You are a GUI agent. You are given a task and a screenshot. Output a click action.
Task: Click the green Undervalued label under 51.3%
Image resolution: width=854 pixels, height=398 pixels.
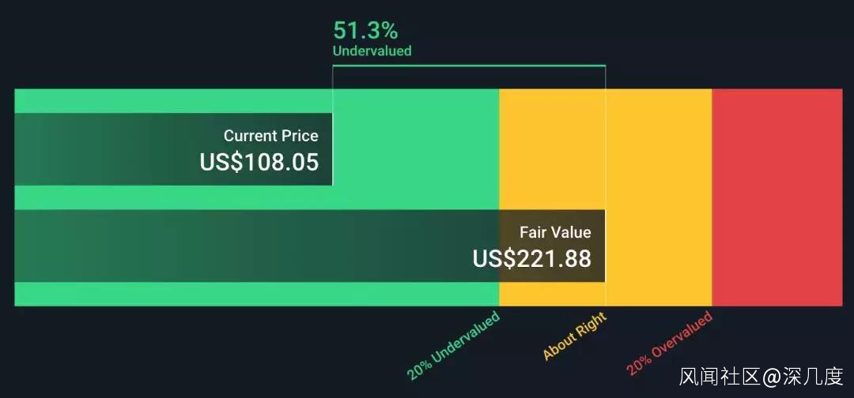coord(372,51)
